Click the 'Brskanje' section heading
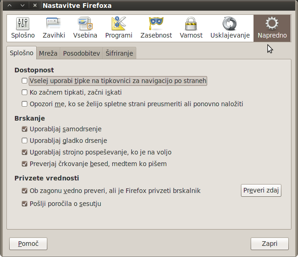Screen dimensions: 298x257 click(30, 118)
